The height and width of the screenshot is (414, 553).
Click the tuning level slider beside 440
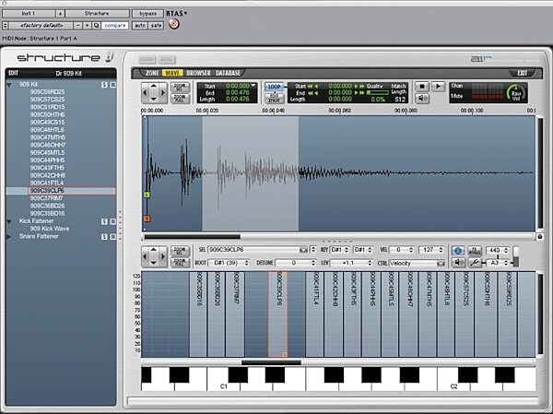click(x=515, y=256)
